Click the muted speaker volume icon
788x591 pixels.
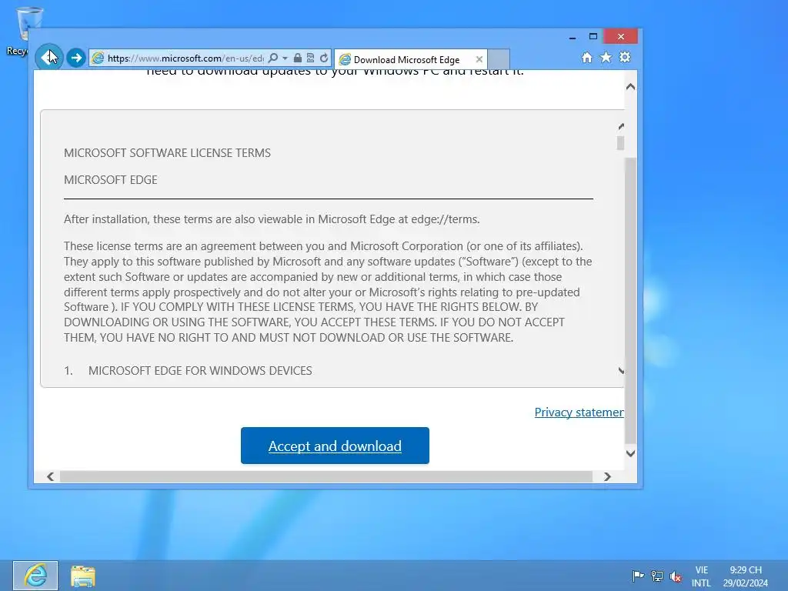[x=676, y=576]
